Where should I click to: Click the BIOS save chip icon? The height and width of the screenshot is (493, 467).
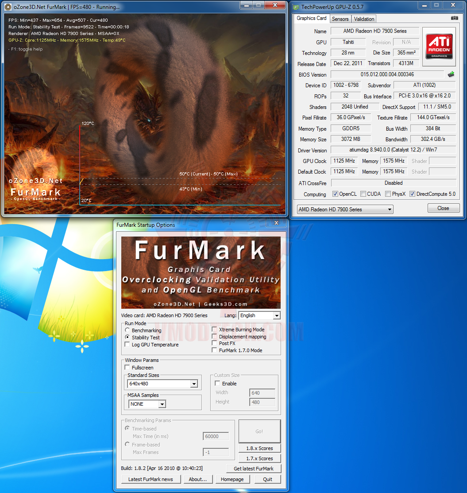[x=451, y=74]
